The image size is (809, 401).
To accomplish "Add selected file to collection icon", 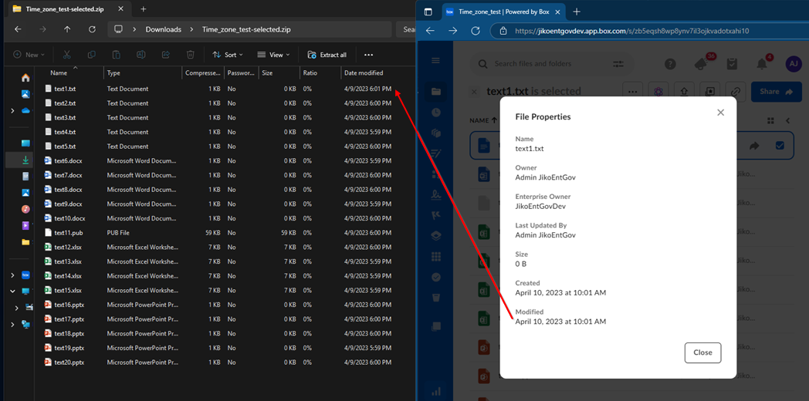I will pyautogui.click(x=710, y=92).
